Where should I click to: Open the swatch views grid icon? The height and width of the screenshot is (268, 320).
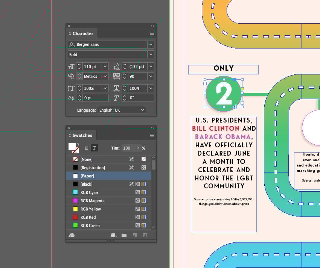(x=113, y=235)
